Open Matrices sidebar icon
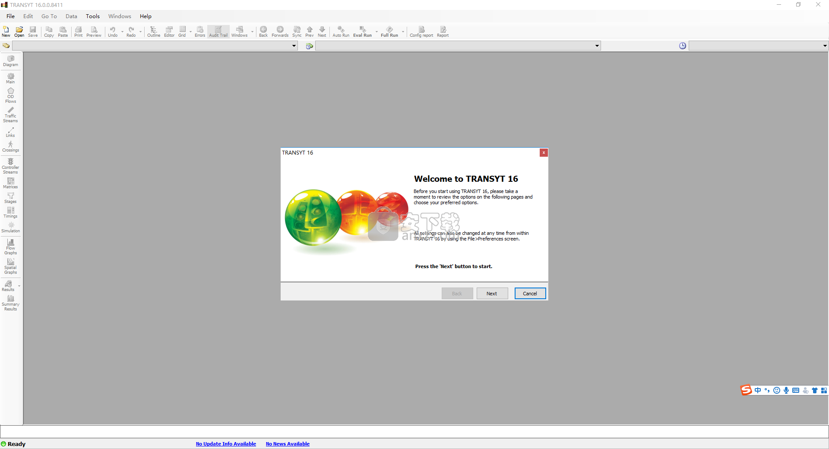The image size is (829, 449). click(11, 183)
